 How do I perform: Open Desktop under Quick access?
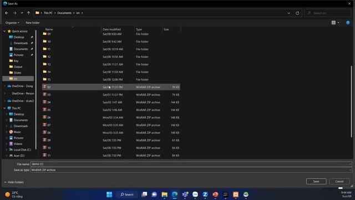coord(19,37)
